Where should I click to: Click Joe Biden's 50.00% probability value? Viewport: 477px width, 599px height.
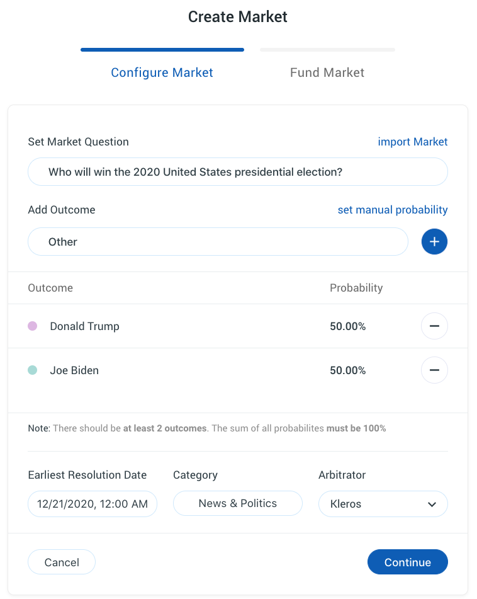[x=347, y=370]
